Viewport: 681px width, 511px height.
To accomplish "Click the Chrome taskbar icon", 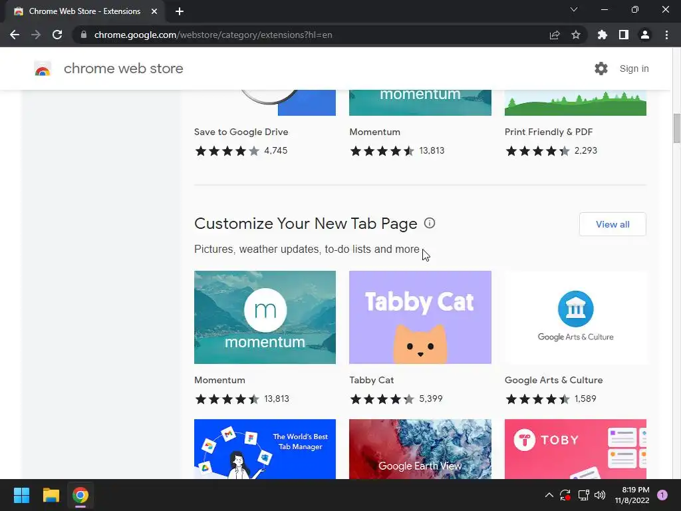I will [80, 495].
